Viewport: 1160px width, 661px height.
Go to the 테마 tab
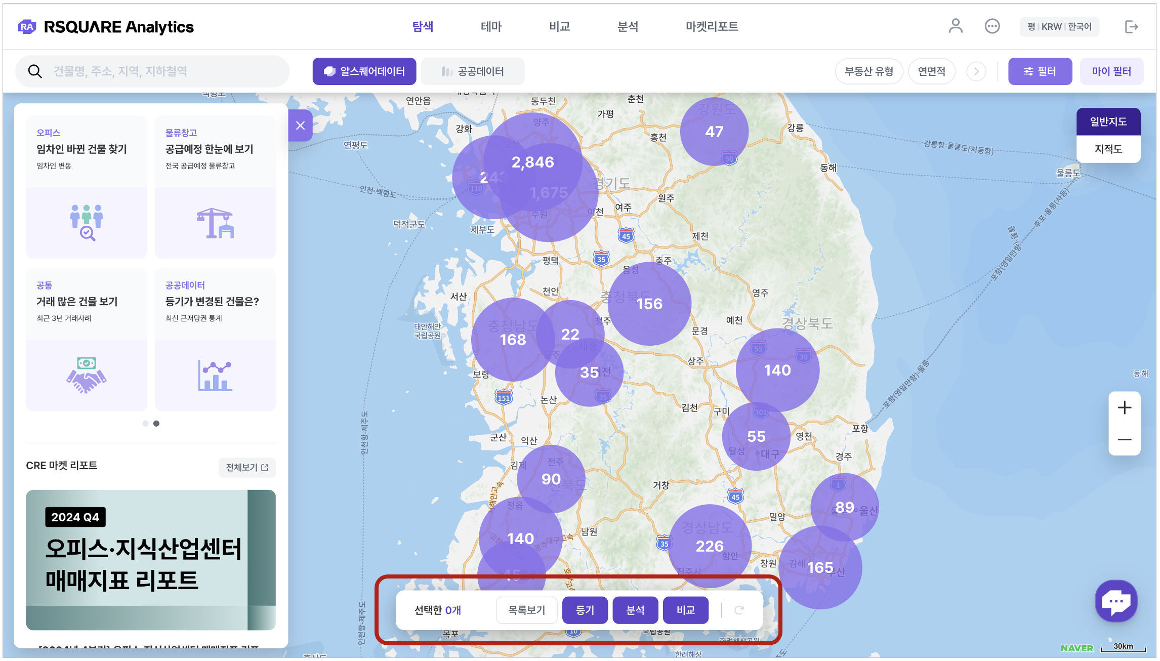point(490,26)
